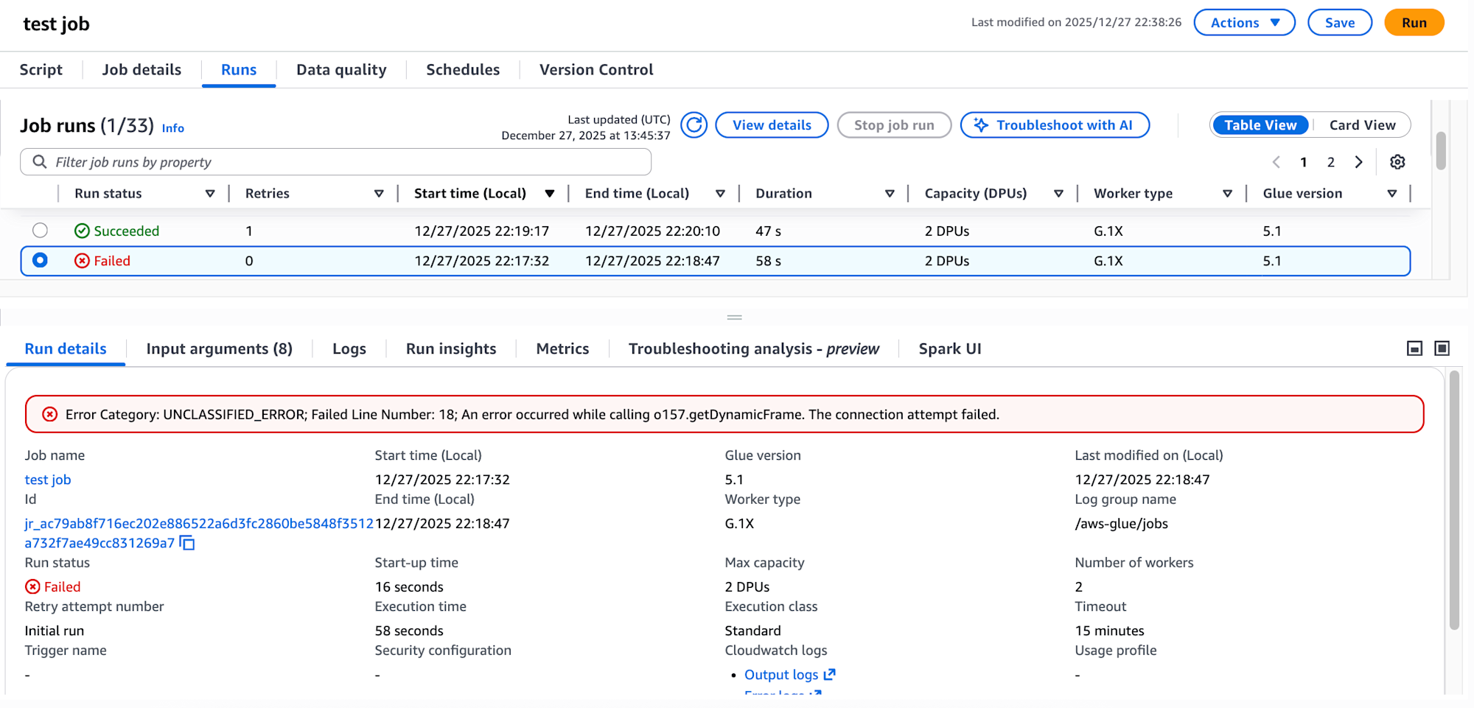Image resolution: width=1474 pixels, height=708 pixels.
Task: Open the Logs tab
Action: pos(349,349)
